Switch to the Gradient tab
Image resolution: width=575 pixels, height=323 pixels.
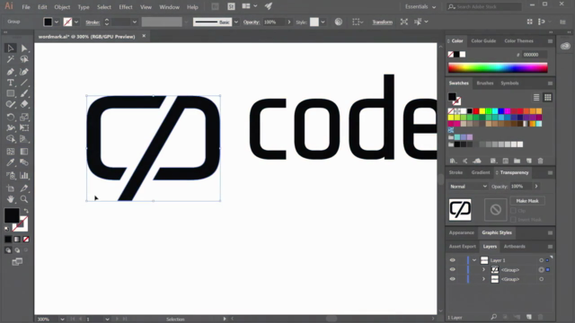pyautogui.click(x=481, y=172)
